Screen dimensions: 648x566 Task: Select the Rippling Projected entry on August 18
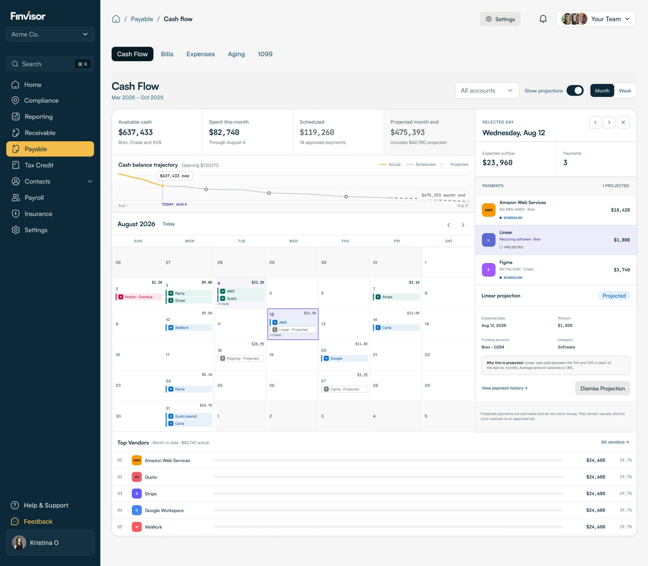click(x=240, y=359)
